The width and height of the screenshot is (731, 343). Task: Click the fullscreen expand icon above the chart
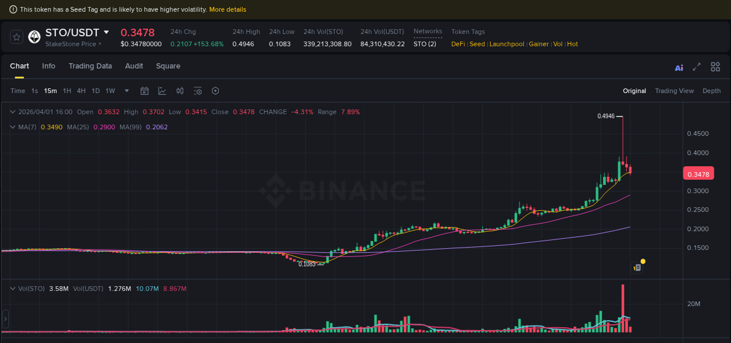coord(696,67)
